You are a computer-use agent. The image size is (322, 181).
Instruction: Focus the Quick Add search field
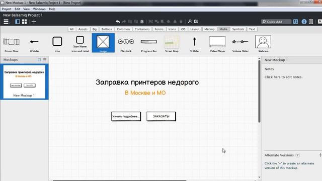click(x=276, y=22)
